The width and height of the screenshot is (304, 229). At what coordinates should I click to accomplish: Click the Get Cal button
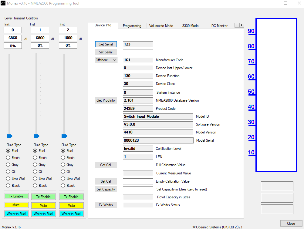point(106,165)
